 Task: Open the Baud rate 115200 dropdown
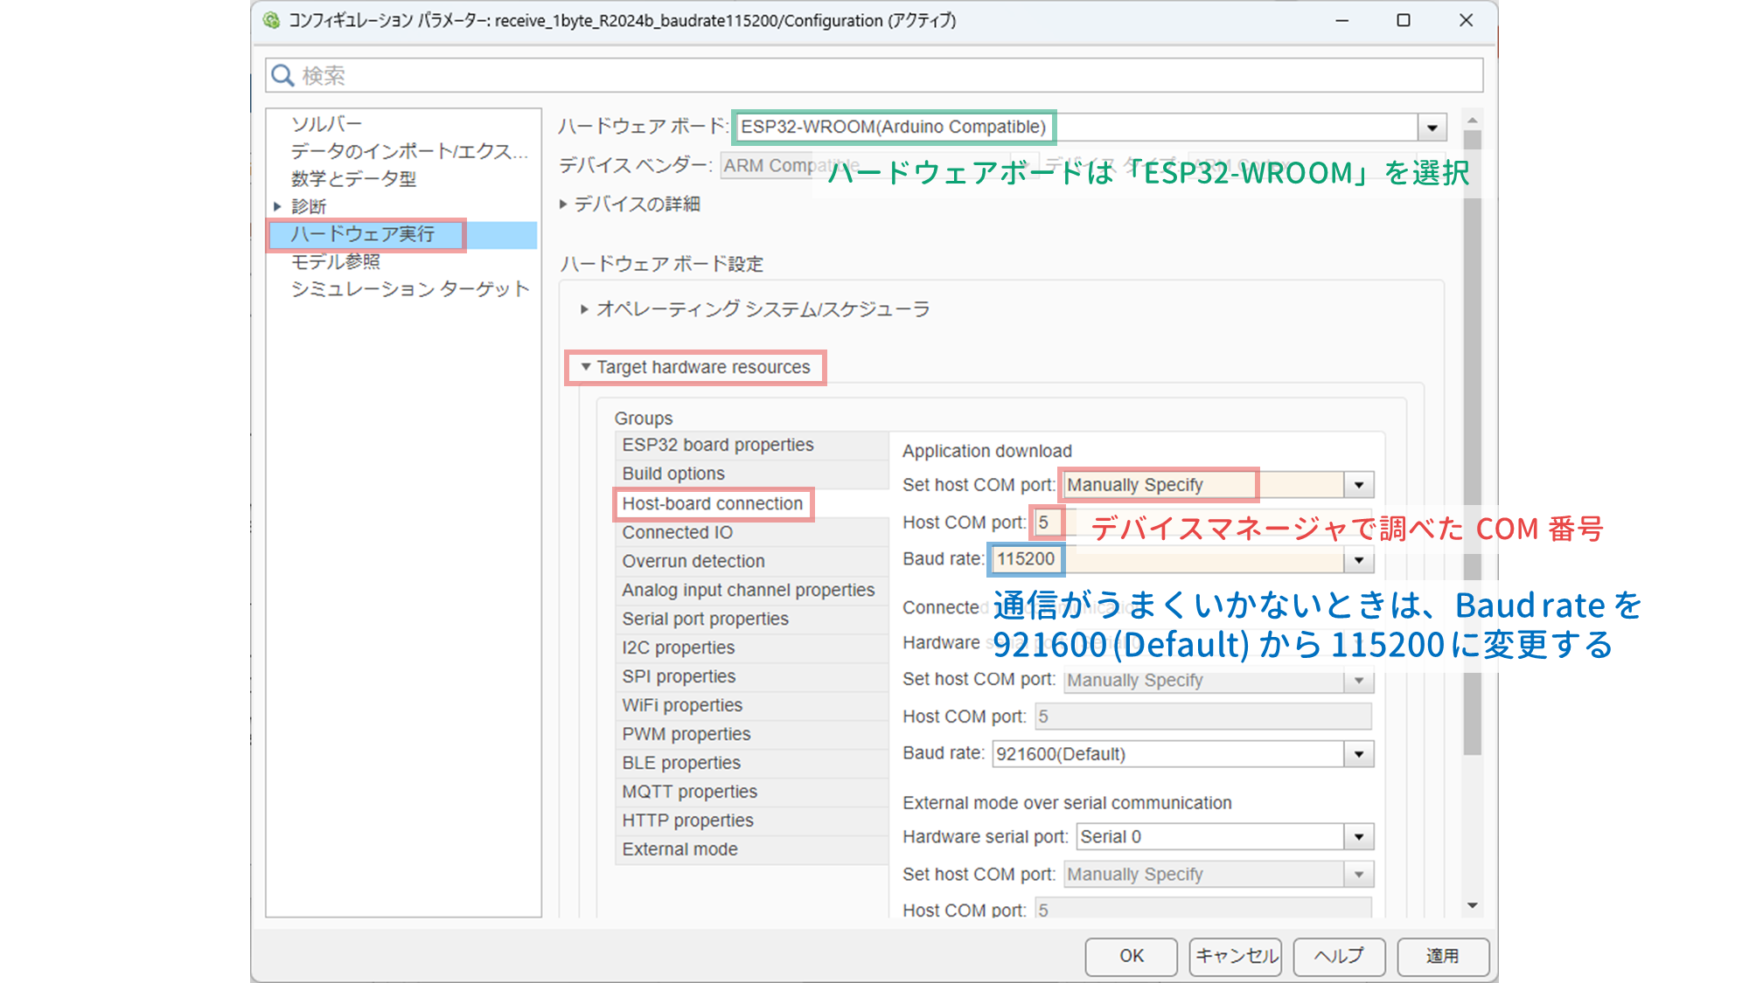pyautogui.click(x=1358, y=560)
